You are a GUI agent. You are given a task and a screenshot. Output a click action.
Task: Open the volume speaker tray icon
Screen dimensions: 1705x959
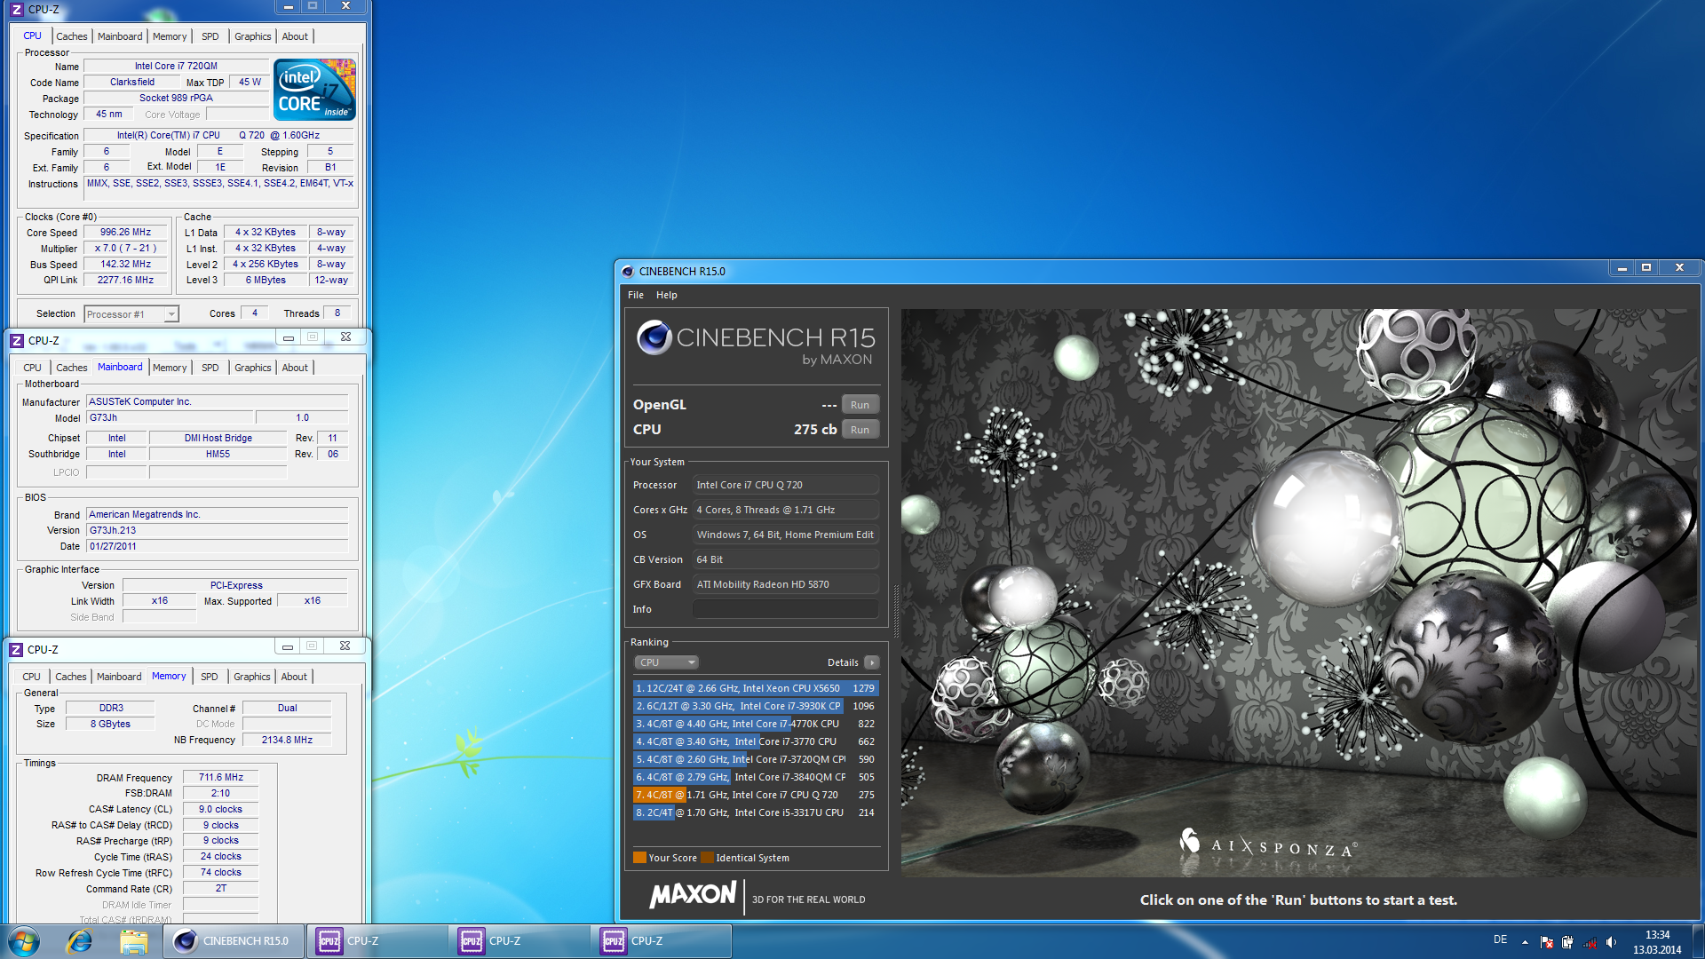coord(1611,942)
